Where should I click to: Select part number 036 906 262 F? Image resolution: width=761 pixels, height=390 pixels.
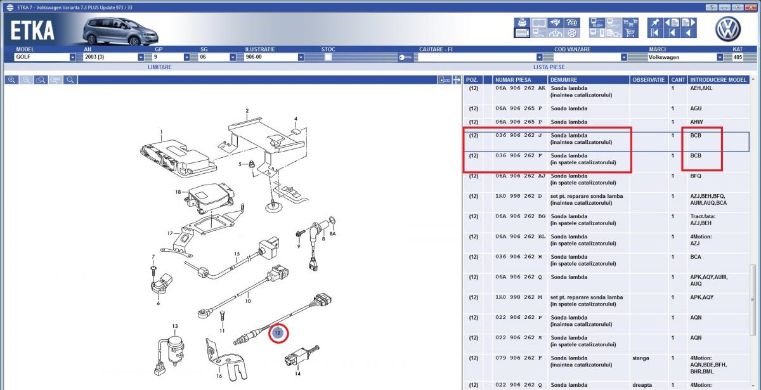pos(519,156)
